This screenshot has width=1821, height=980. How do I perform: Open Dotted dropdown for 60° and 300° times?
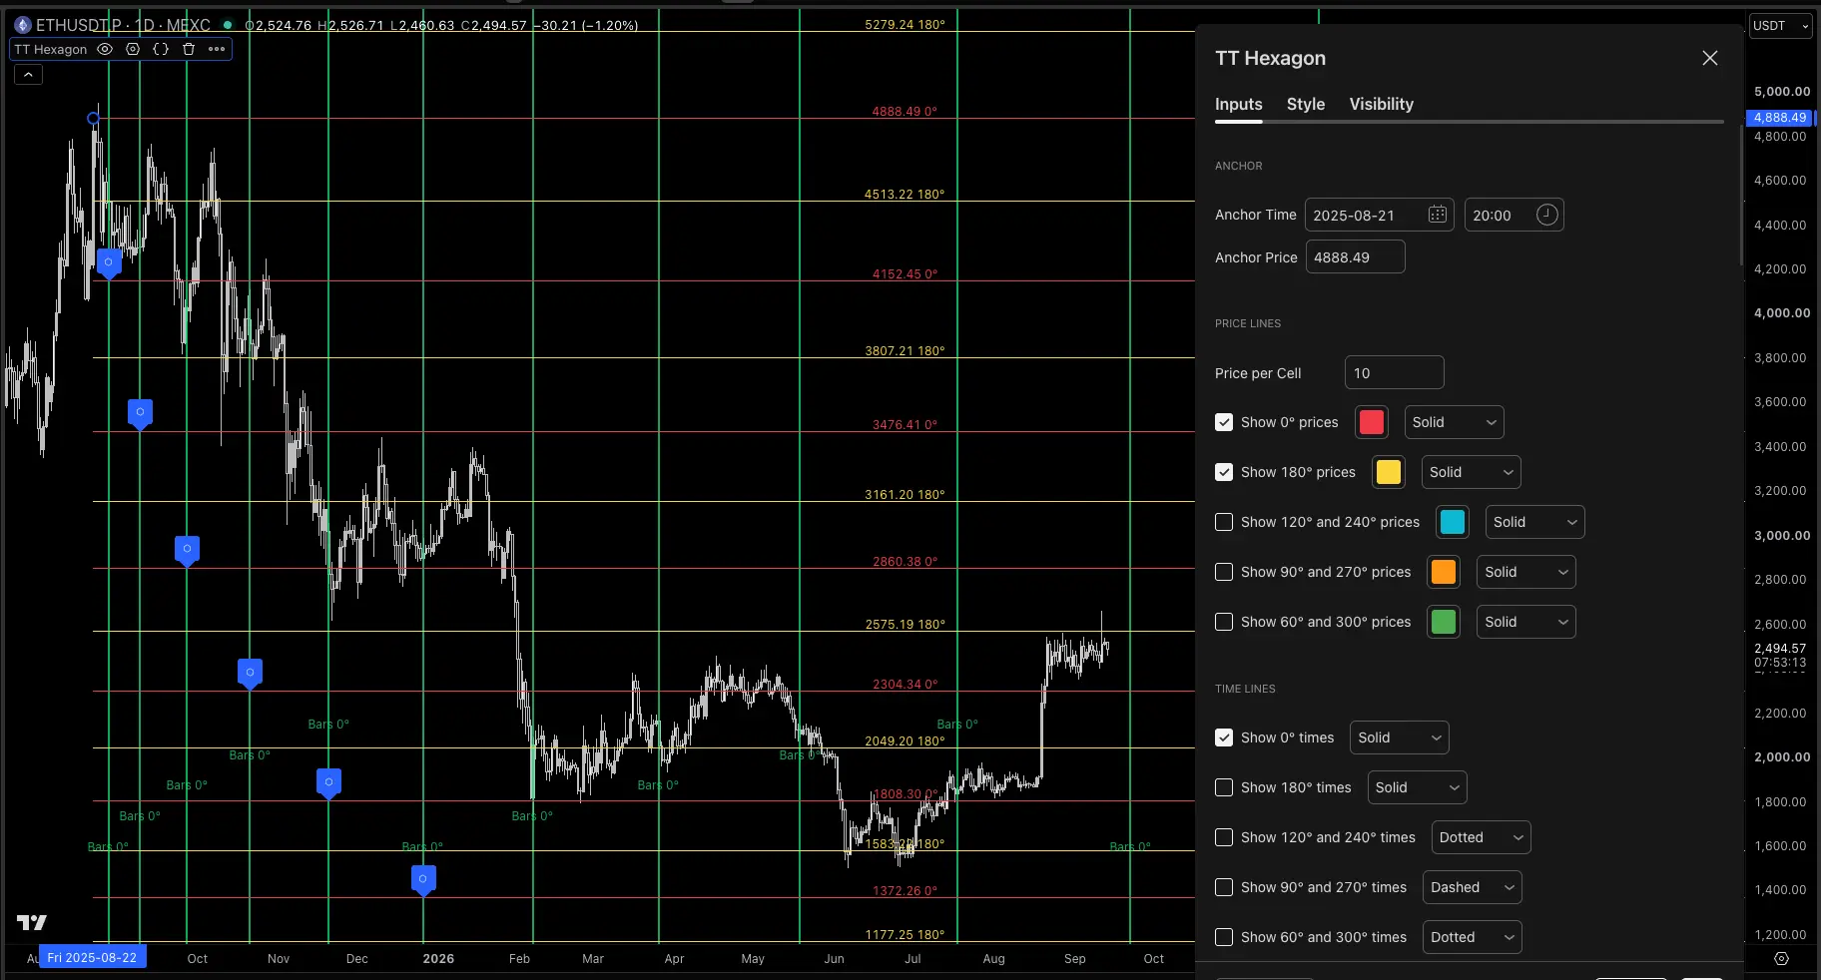(1472, 937)
